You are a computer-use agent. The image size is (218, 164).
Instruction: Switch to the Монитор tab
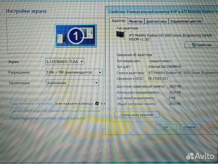[x=136, y=21]
